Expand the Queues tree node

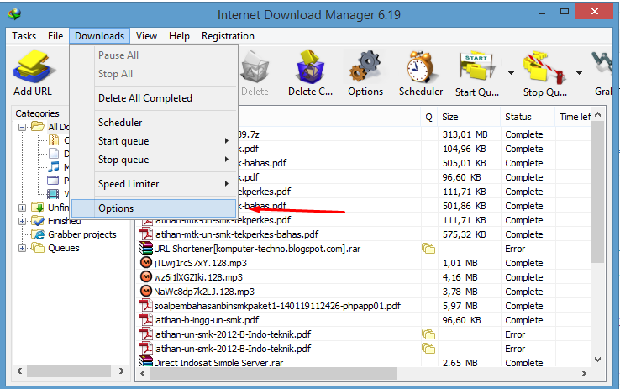23,248
